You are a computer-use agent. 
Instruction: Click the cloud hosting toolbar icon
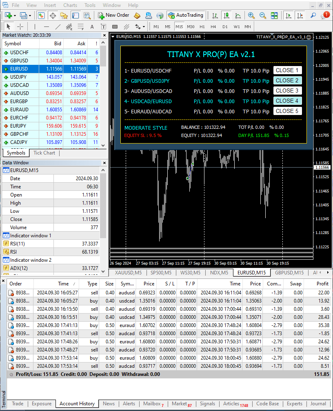pos(149,15)
